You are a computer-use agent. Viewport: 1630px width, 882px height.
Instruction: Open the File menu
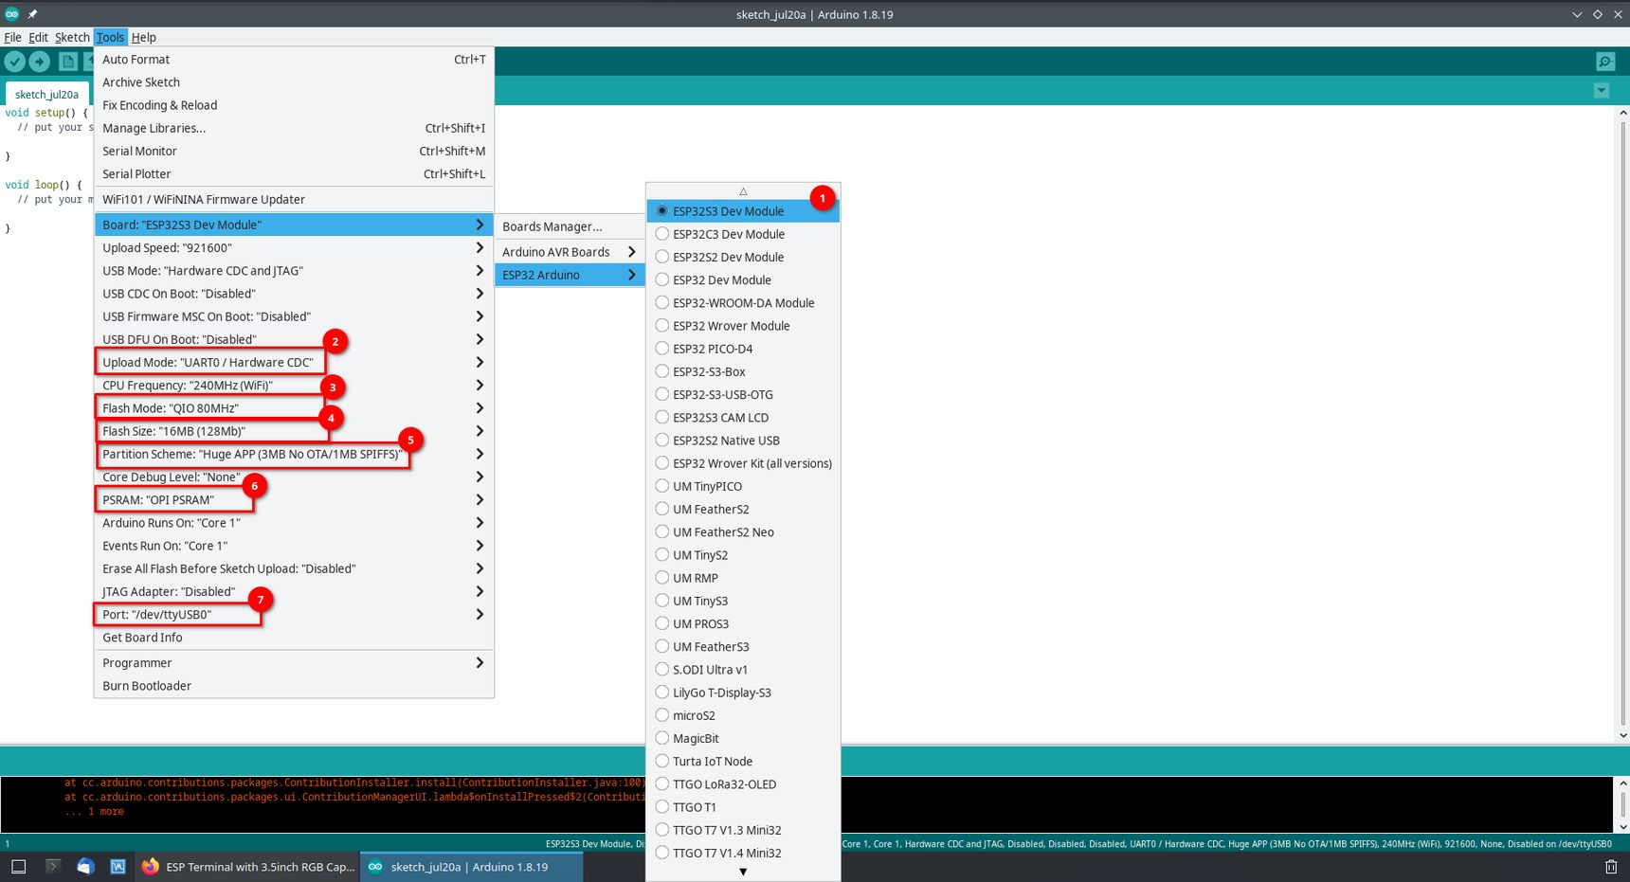(x=12, y=37)
